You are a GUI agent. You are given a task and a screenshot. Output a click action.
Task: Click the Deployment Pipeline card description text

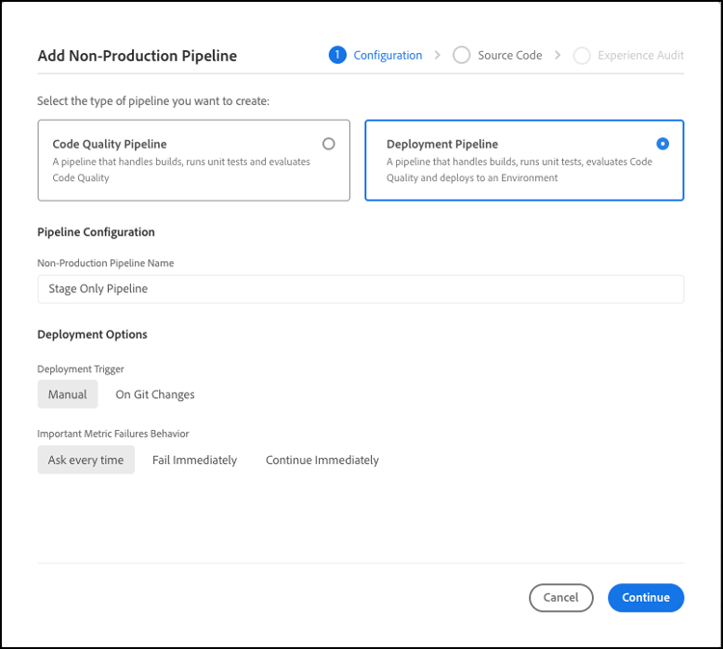tap(519, 170)
